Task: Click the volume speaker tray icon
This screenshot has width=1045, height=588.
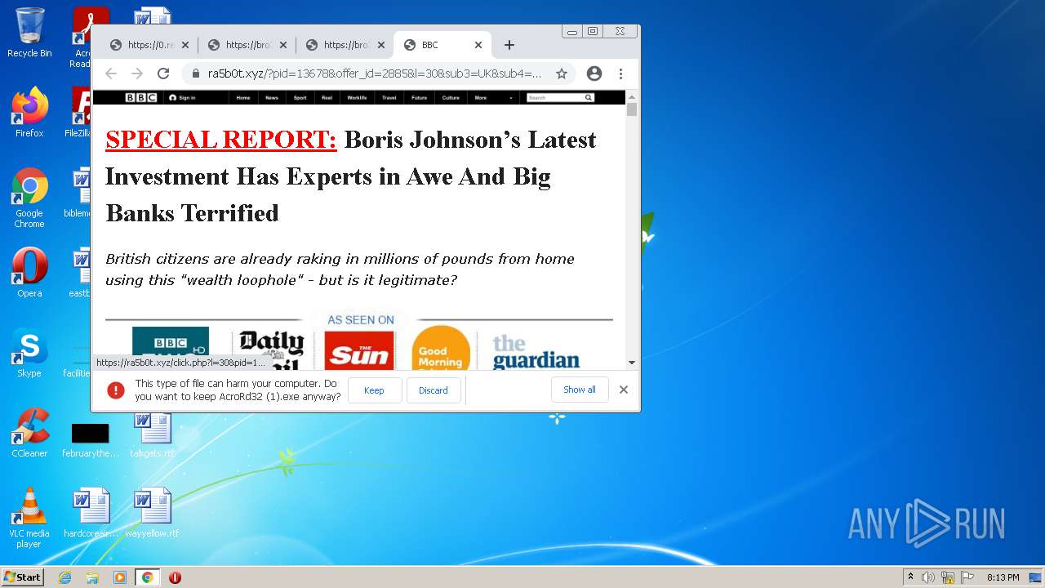Action: point(928,577)
